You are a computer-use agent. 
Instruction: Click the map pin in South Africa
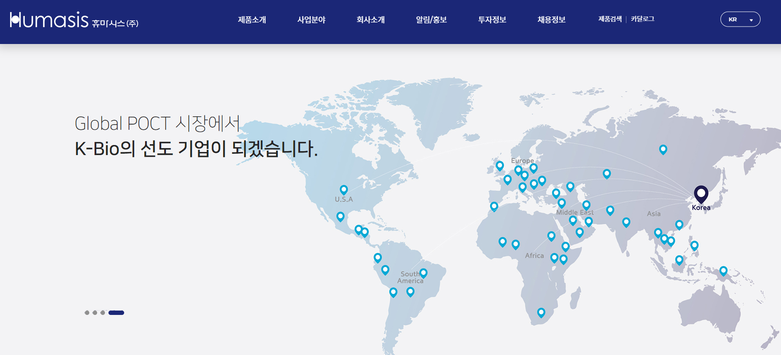pos(541,312)
